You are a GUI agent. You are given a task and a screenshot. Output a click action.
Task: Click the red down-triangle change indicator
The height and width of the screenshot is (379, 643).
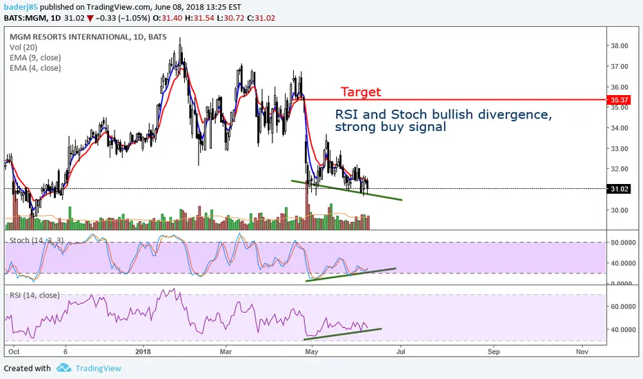pos(90,18)
